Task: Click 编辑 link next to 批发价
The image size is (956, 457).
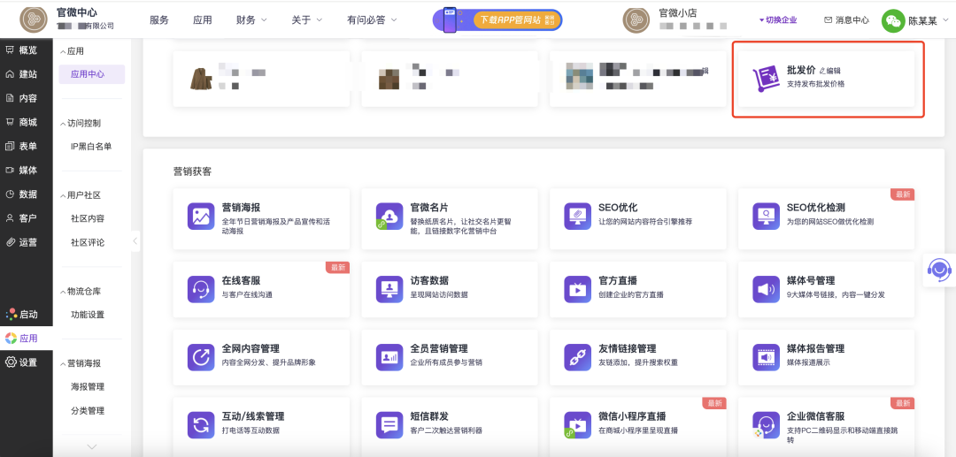Action: (x=830, y=71)
